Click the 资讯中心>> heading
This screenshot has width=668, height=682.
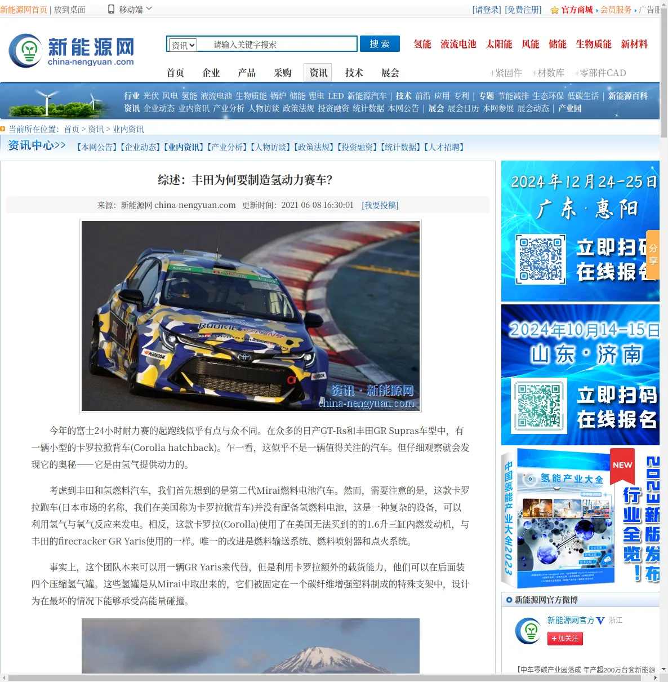coord(37,145)
